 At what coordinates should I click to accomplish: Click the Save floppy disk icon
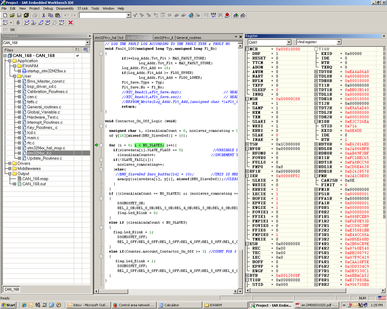click(19, 15)
